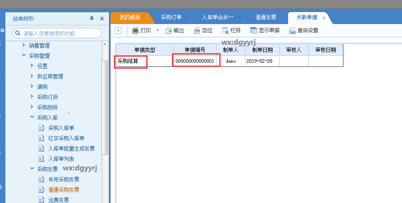402x203 pixels.
Task: Select document number 000000000000001 cell
Action: point(195,61)
